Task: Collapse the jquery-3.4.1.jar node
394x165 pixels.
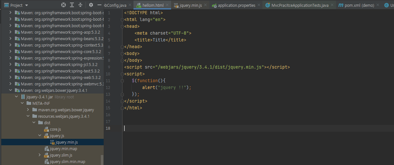Action: point(16,97)
